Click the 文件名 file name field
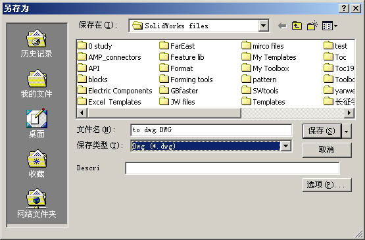 (211, 130)
